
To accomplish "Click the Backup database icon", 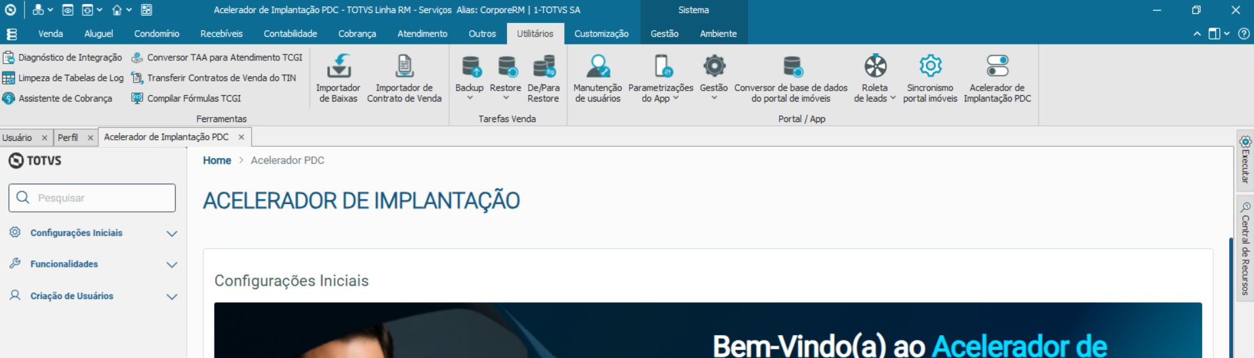I will point(471,66).
